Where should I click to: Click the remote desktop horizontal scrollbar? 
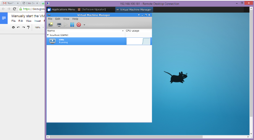(x=126, y=137)
